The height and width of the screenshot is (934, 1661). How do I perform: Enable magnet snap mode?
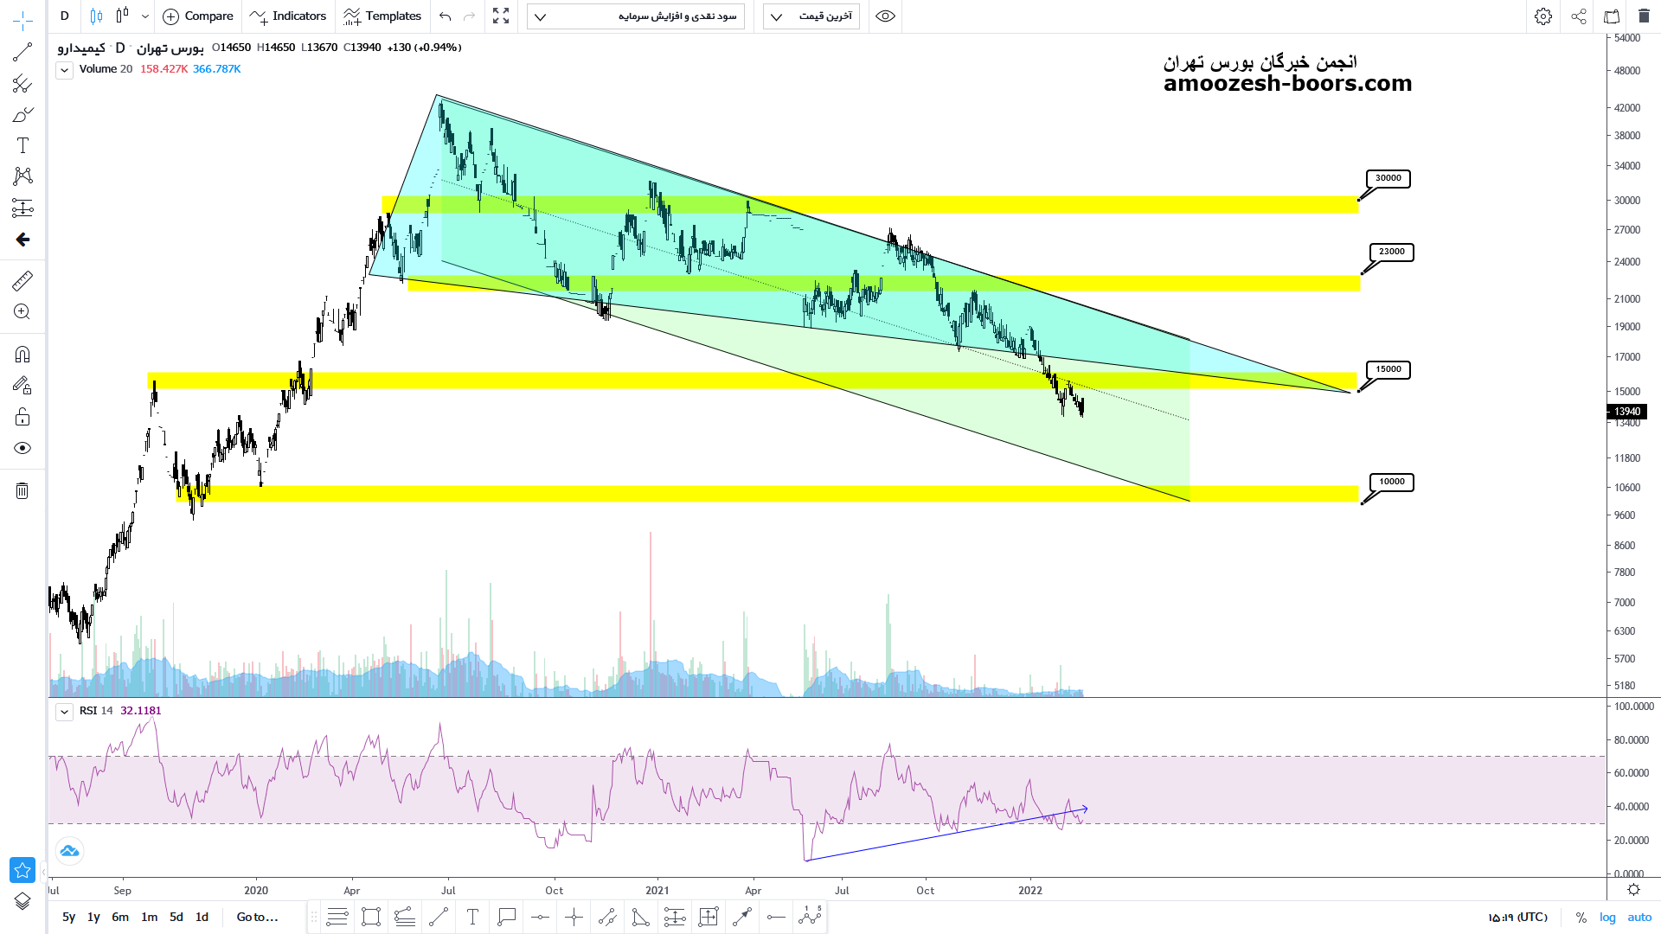[22, 355]
